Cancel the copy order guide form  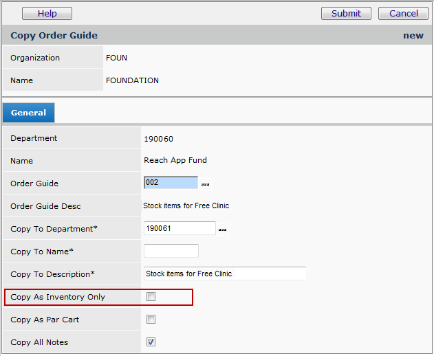point(403,14)
